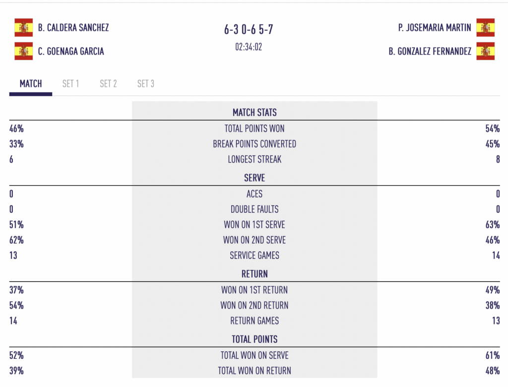Open player B. Caldera Sanchez's name

point(73,28)
